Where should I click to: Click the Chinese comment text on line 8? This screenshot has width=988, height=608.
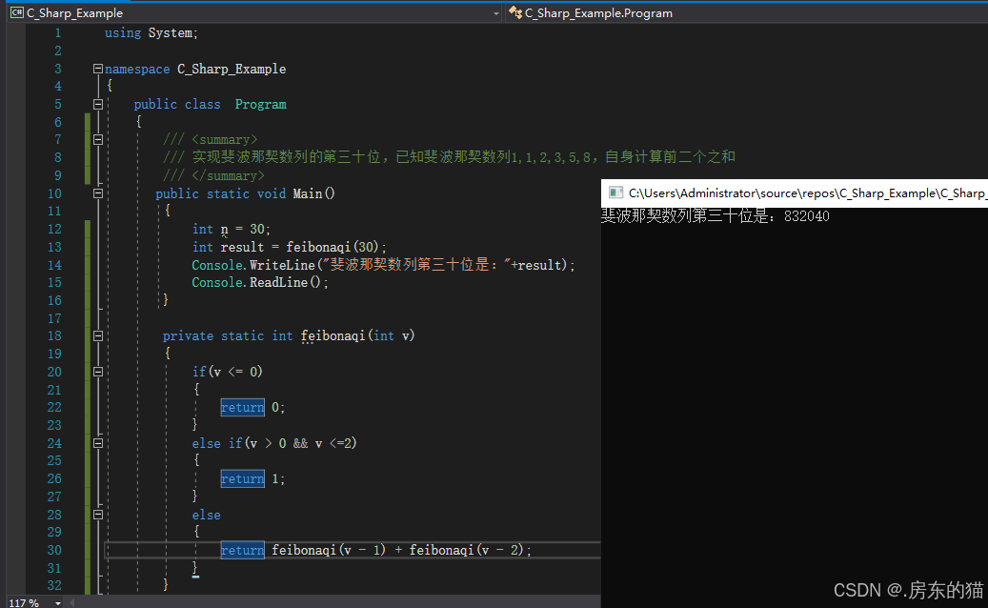coord(464,157)
